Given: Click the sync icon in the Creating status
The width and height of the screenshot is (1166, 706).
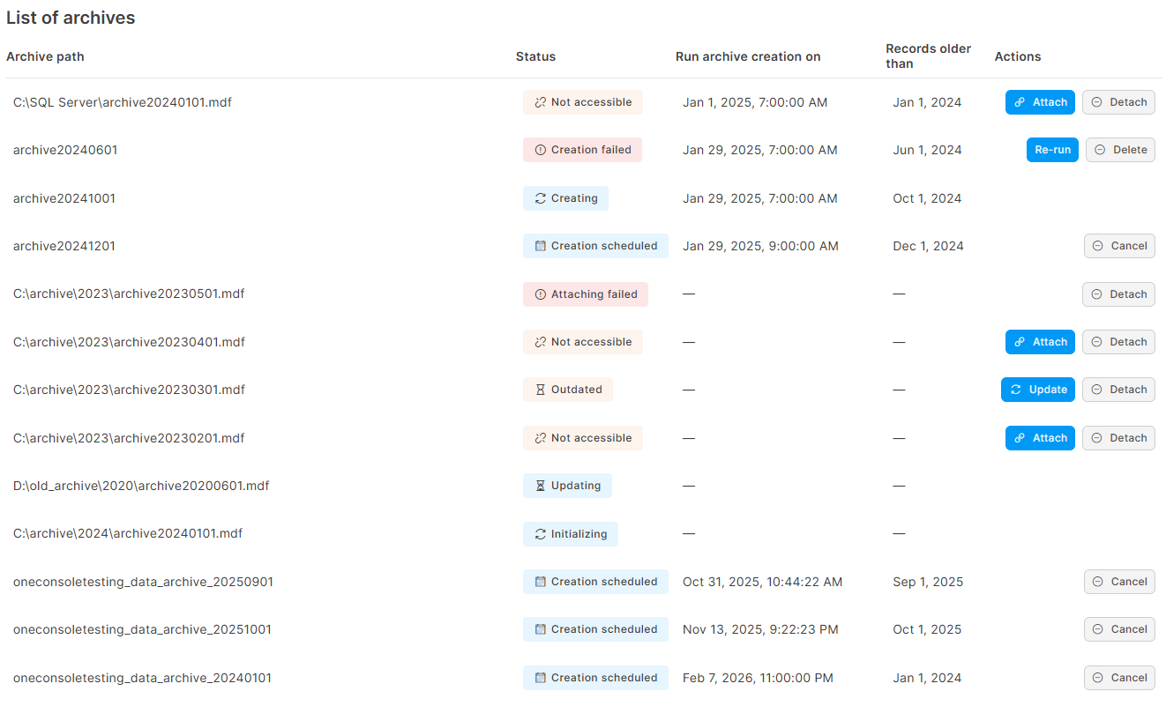Looking at the screenshot, I should [541, 198].
